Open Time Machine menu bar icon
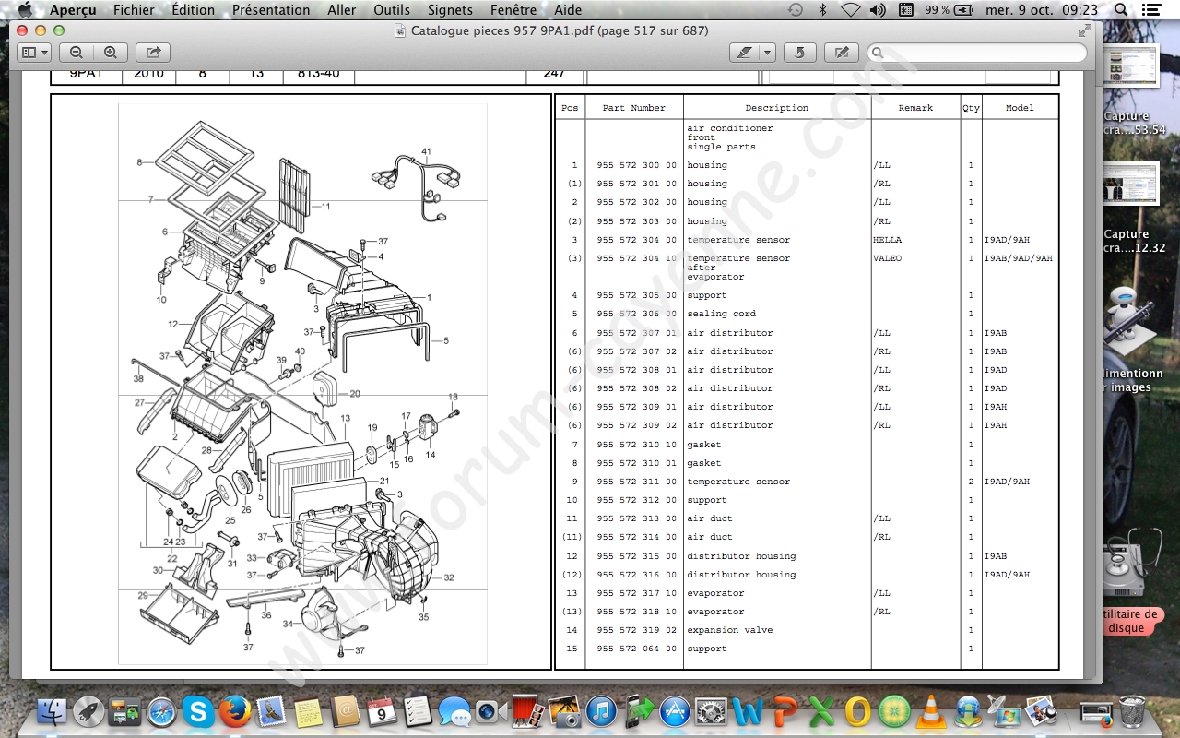 (796, 10)
